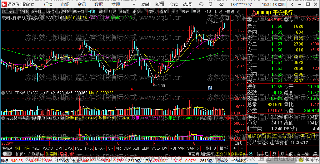Viewport: 320px width, 164px height.
Task: Switch to 30分钟 period
Action: pos(64,12)
